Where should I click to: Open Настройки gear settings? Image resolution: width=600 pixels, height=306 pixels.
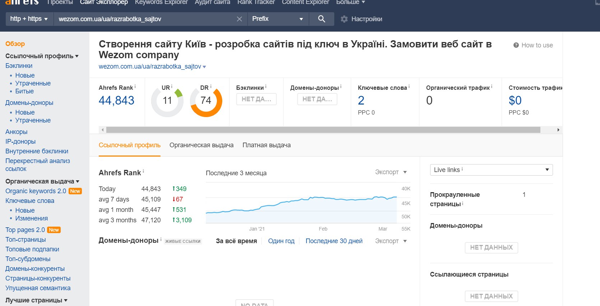pyautogui.click(x=361, y=19)
